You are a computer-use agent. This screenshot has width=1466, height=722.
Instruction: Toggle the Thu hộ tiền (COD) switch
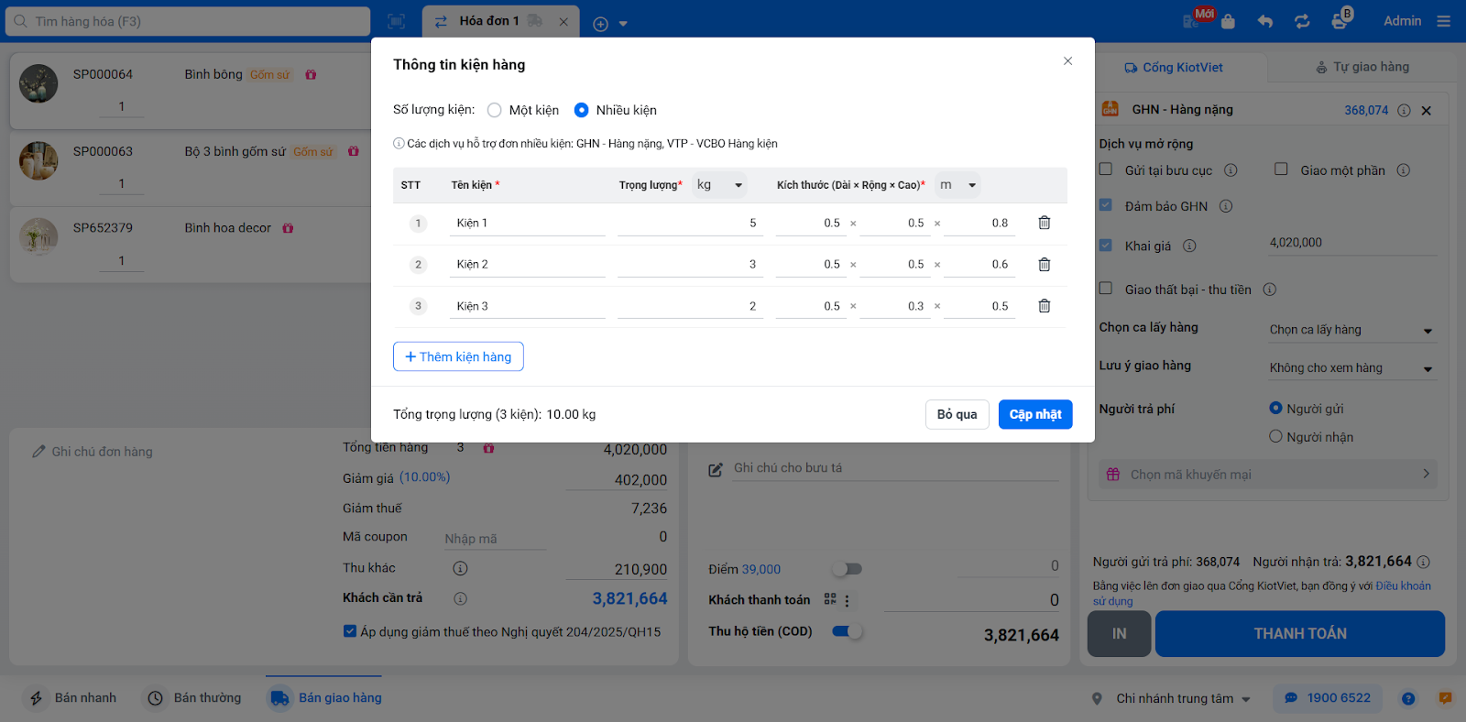tap(847, 631)
